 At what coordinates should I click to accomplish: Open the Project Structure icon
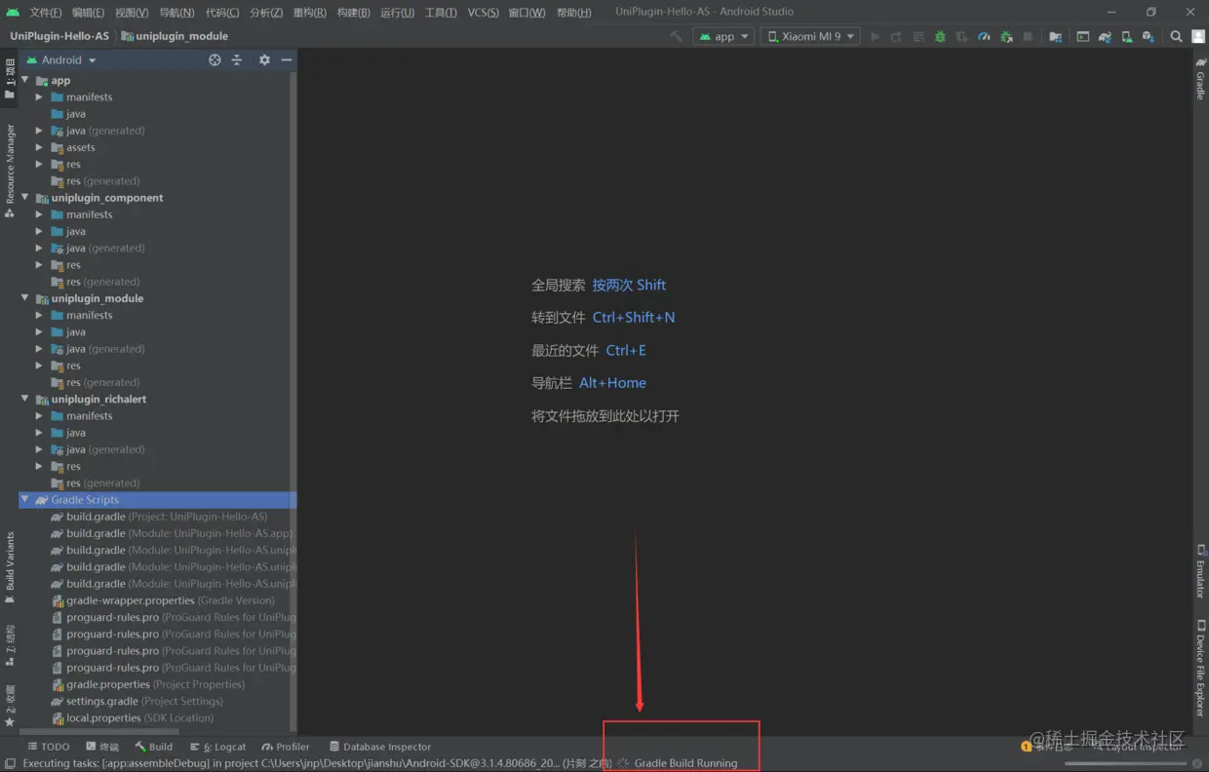1055,36
